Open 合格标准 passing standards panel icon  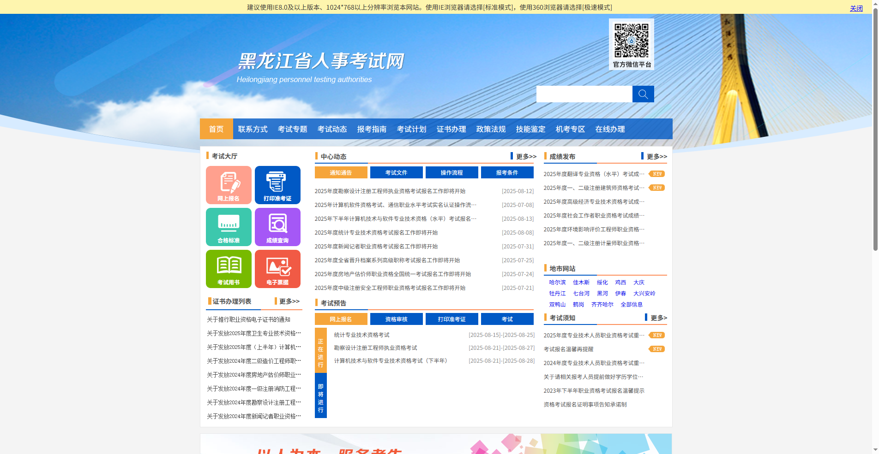coord(229,227)
